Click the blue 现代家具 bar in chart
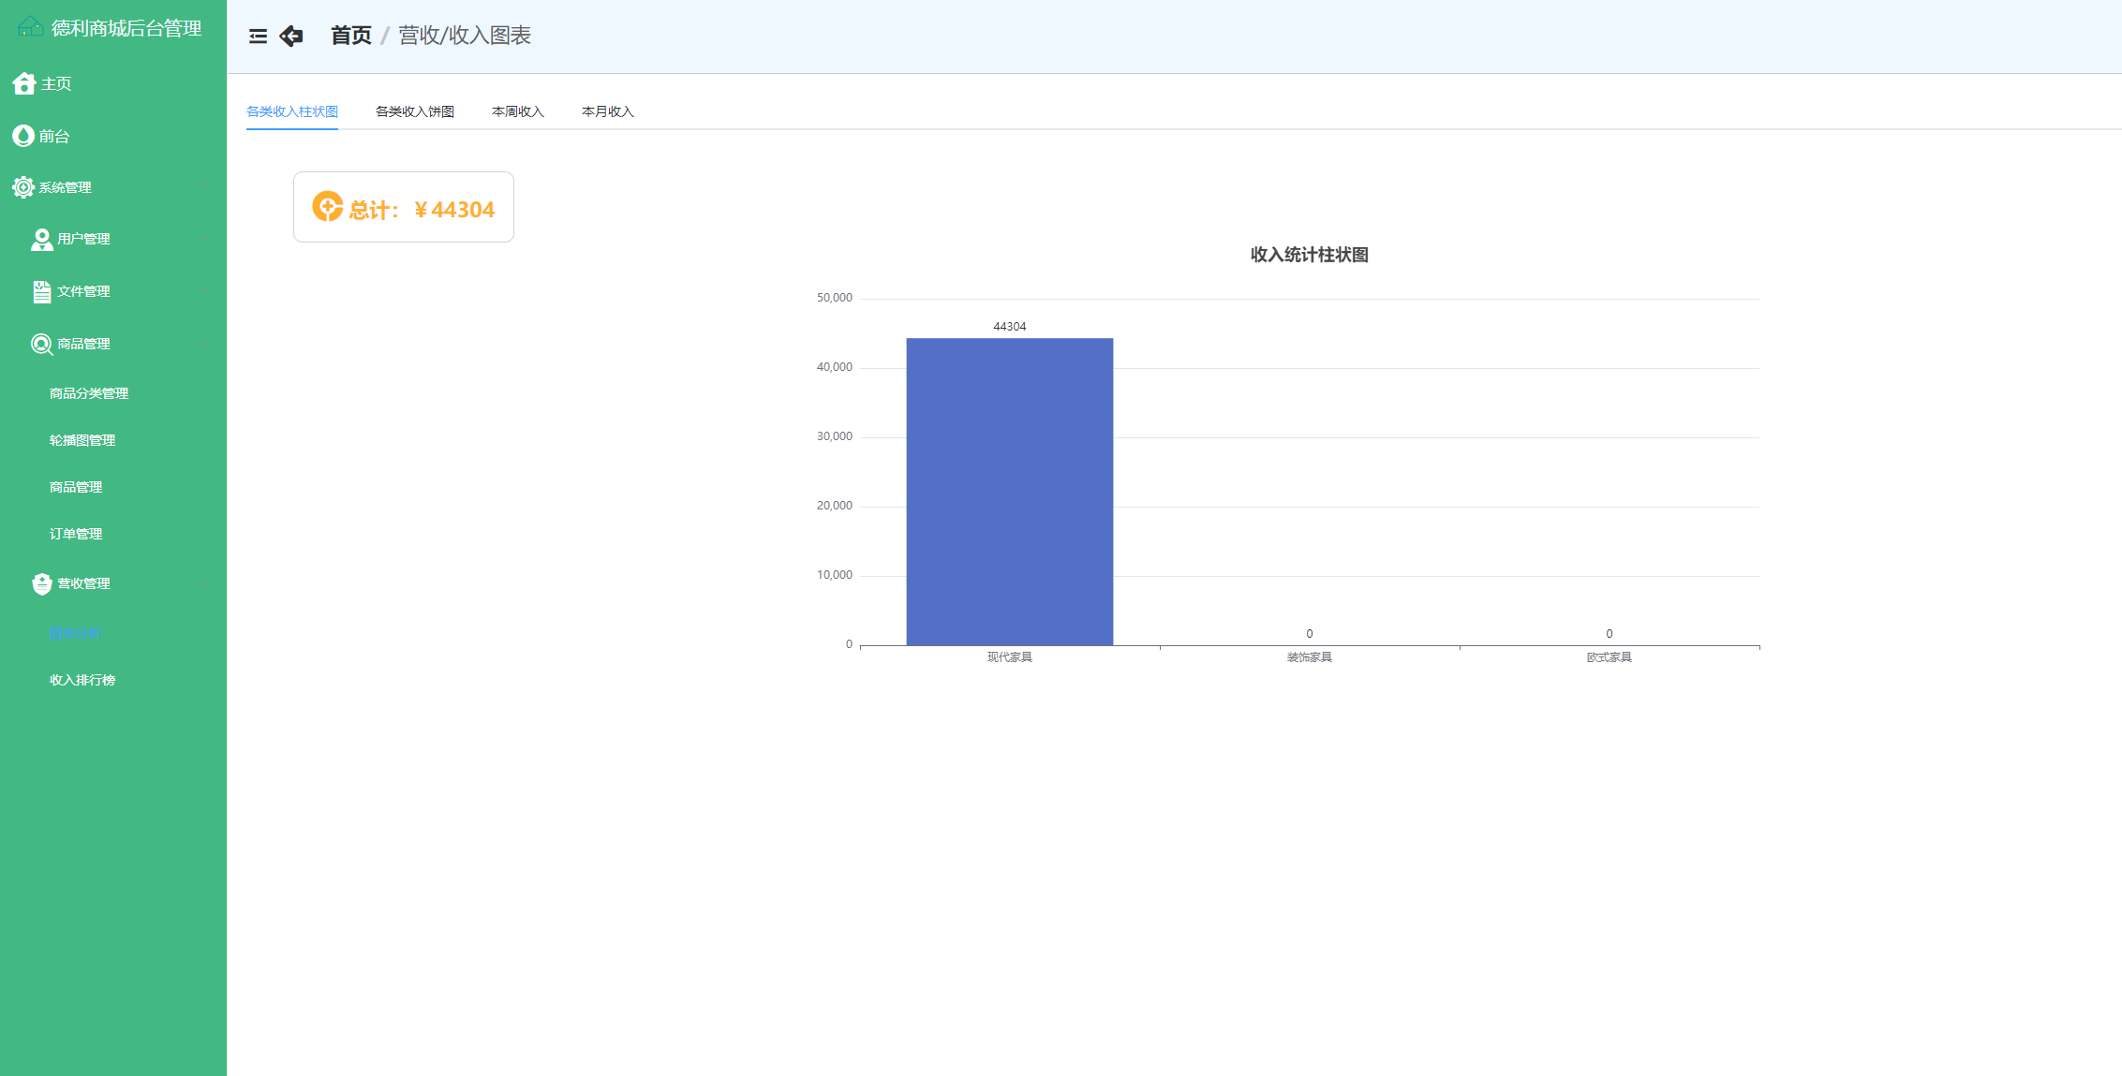 point(1010,492)
